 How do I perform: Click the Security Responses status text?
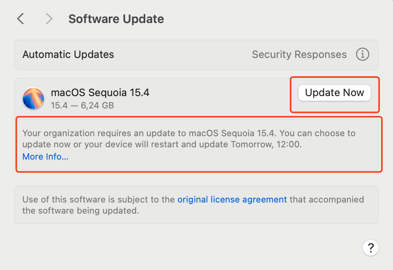click(x=299, y=54)
